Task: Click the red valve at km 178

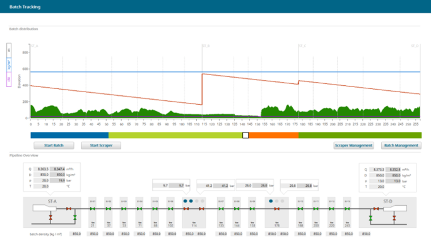Action: [277, 209]
